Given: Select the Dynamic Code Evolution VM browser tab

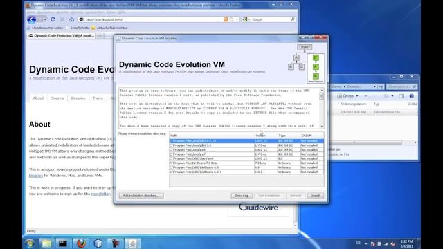Looking at the screenshot, I should [62, 36].
